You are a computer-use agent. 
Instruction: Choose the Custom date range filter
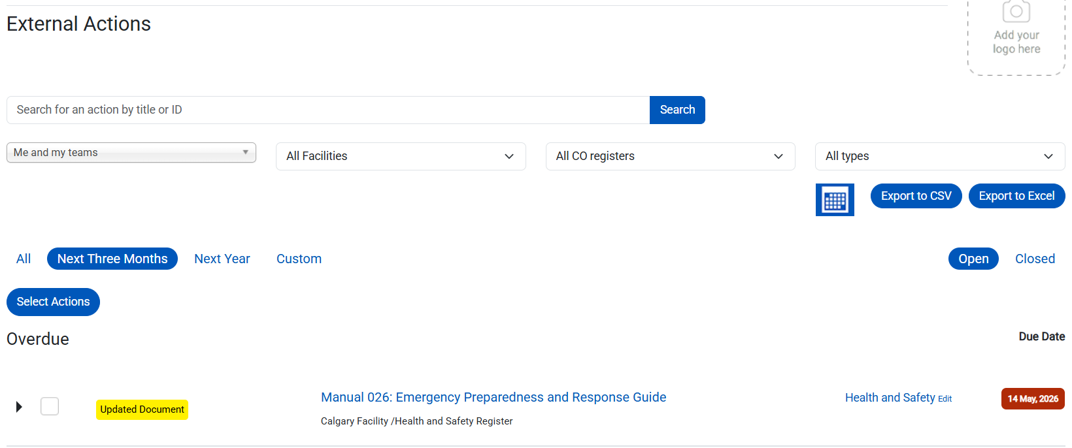pos(299,259)
